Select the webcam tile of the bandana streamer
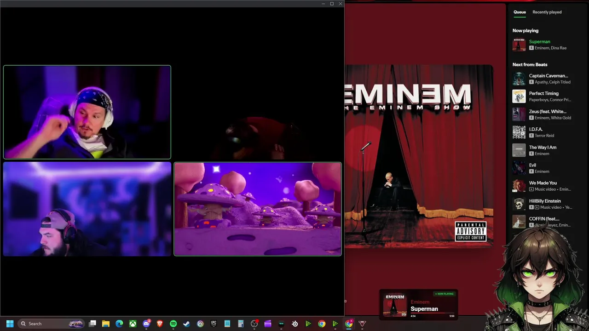 pyautogui.click(x=87, y=112)
